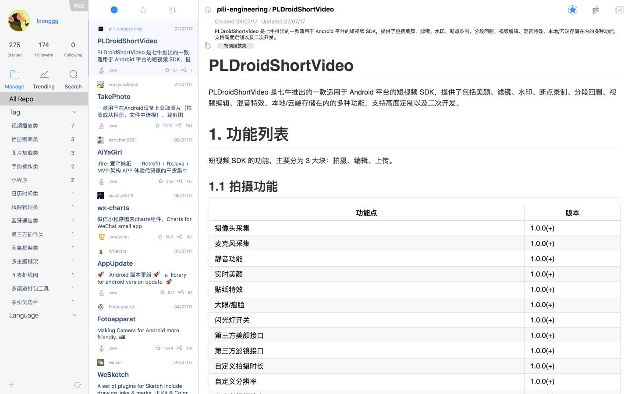631x394 pixels.
Task: Copy the git clone link icon
Action: [596, 10]
